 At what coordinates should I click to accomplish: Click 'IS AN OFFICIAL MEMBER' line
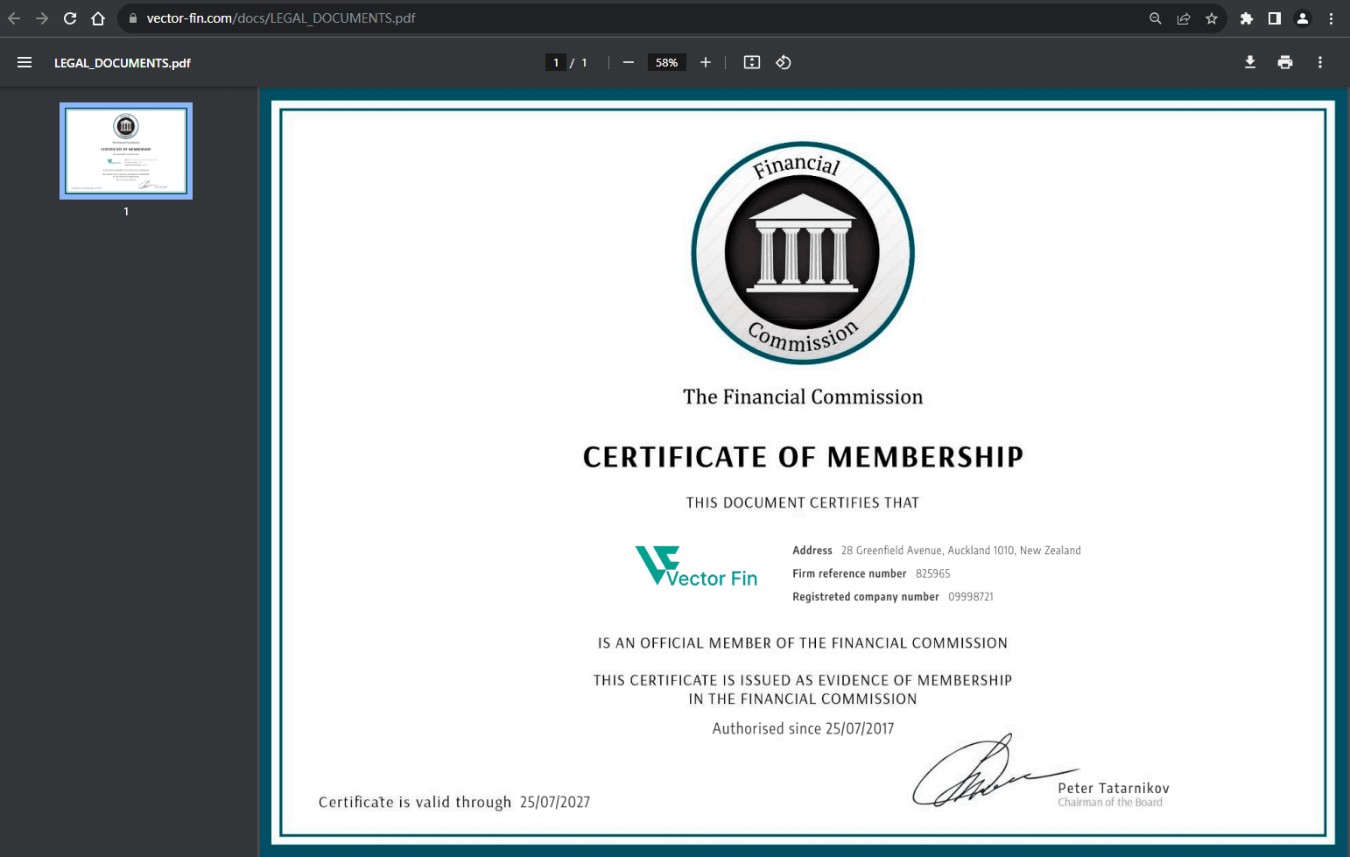point(803,643)
